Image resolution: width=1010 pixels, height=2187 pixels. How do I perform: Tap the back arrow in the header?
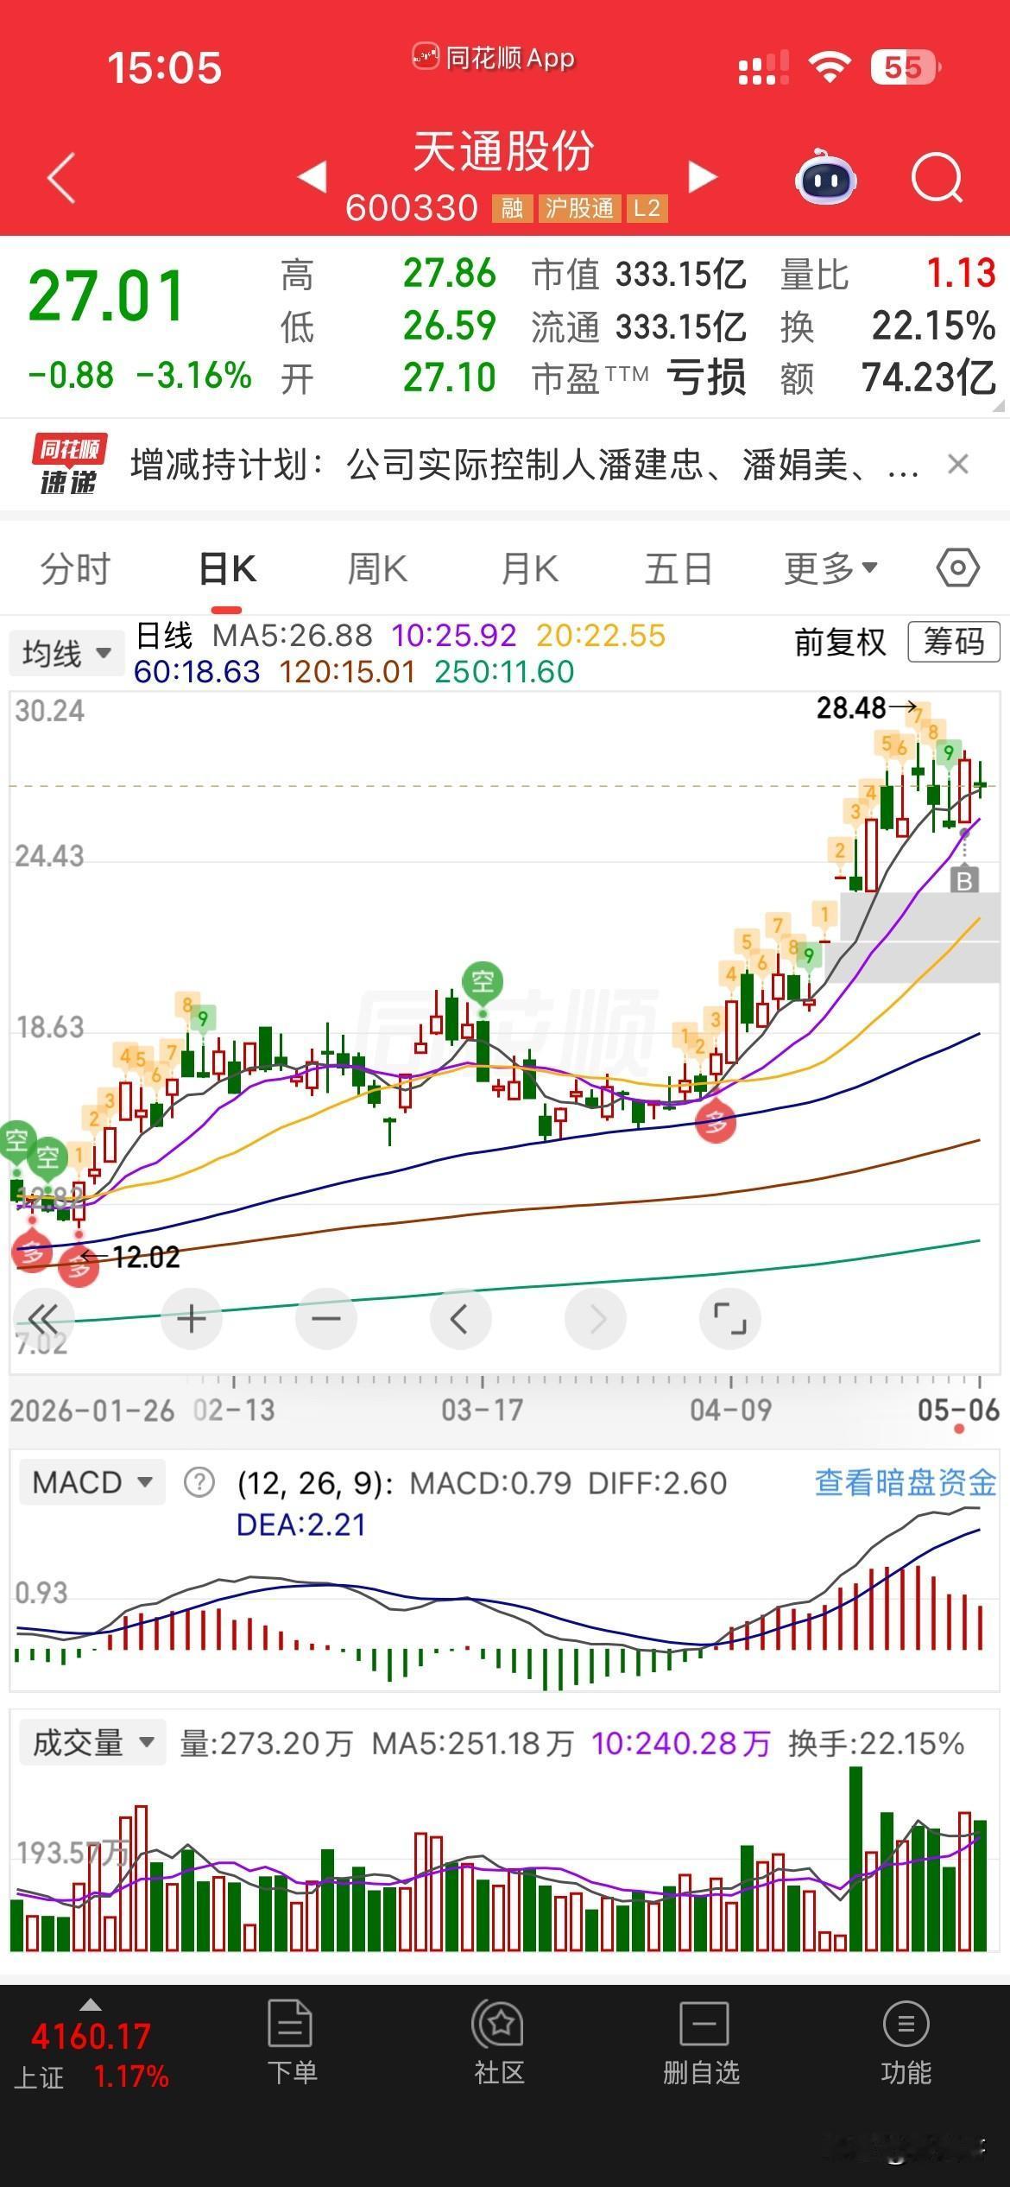[61, 179]
